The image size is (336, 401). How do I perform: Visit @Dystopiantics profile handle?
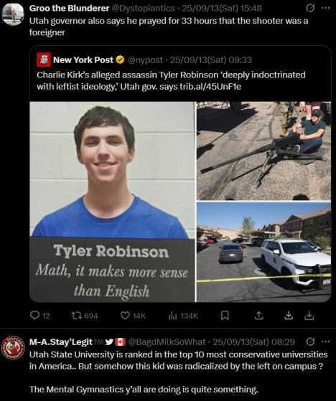[x=144, y=9]
